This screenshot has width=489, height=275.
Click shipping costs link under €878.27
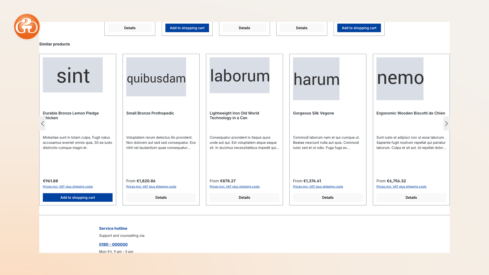point(235,187)
